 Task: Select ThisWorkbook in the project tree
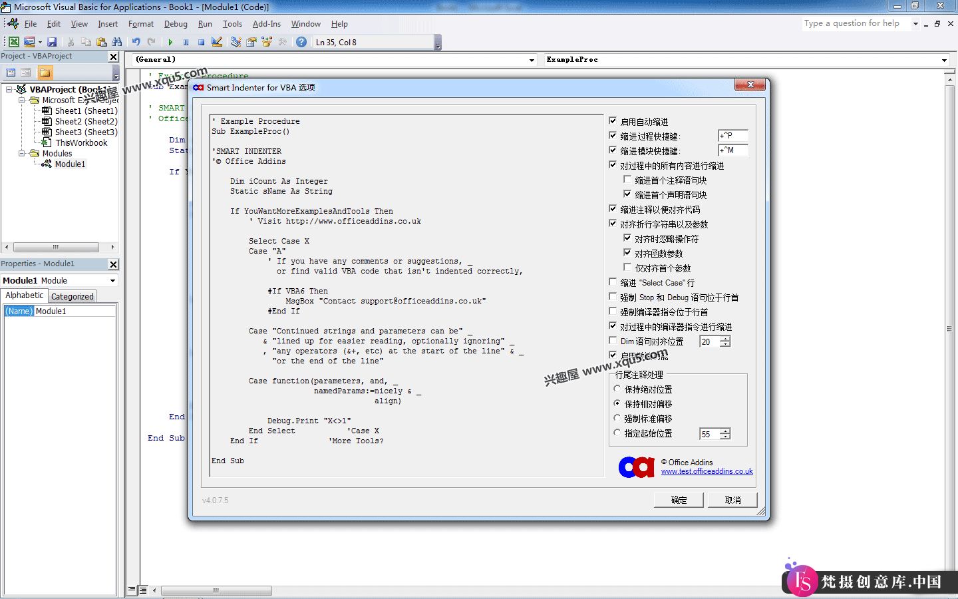pyautogui.click(x=81, y=142)
